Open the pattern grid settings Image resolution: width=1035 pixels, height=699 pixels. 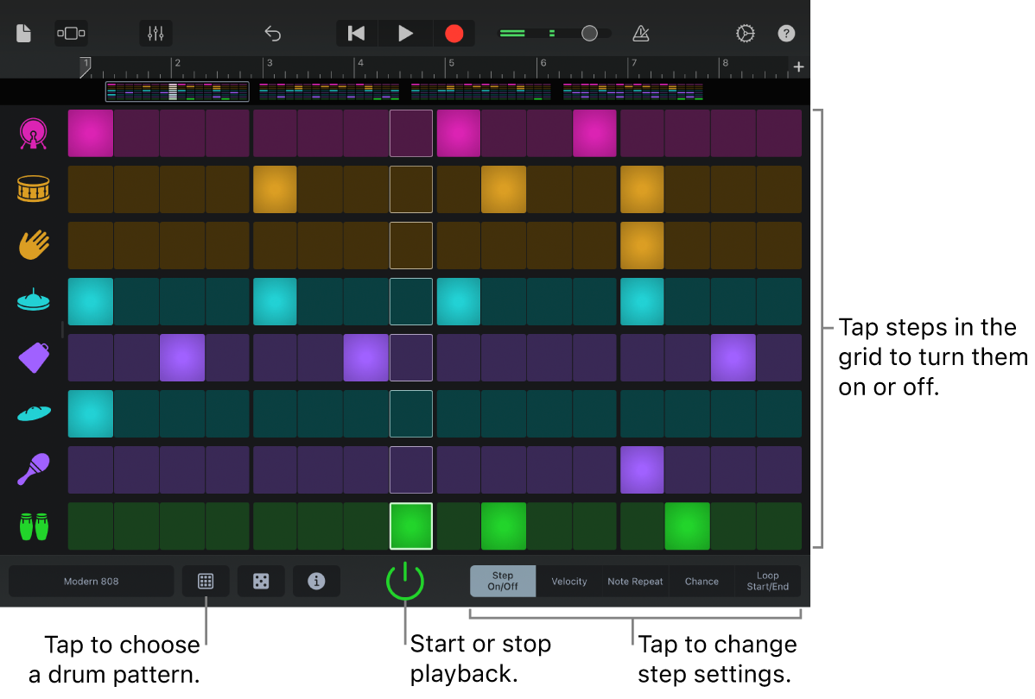pyautogui.click(x=206, y=581)
